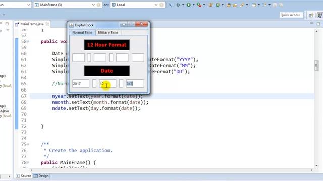323x181 pixels.
Task: Click the Debug bug icon in the toolbar
Action: [178, 5]
